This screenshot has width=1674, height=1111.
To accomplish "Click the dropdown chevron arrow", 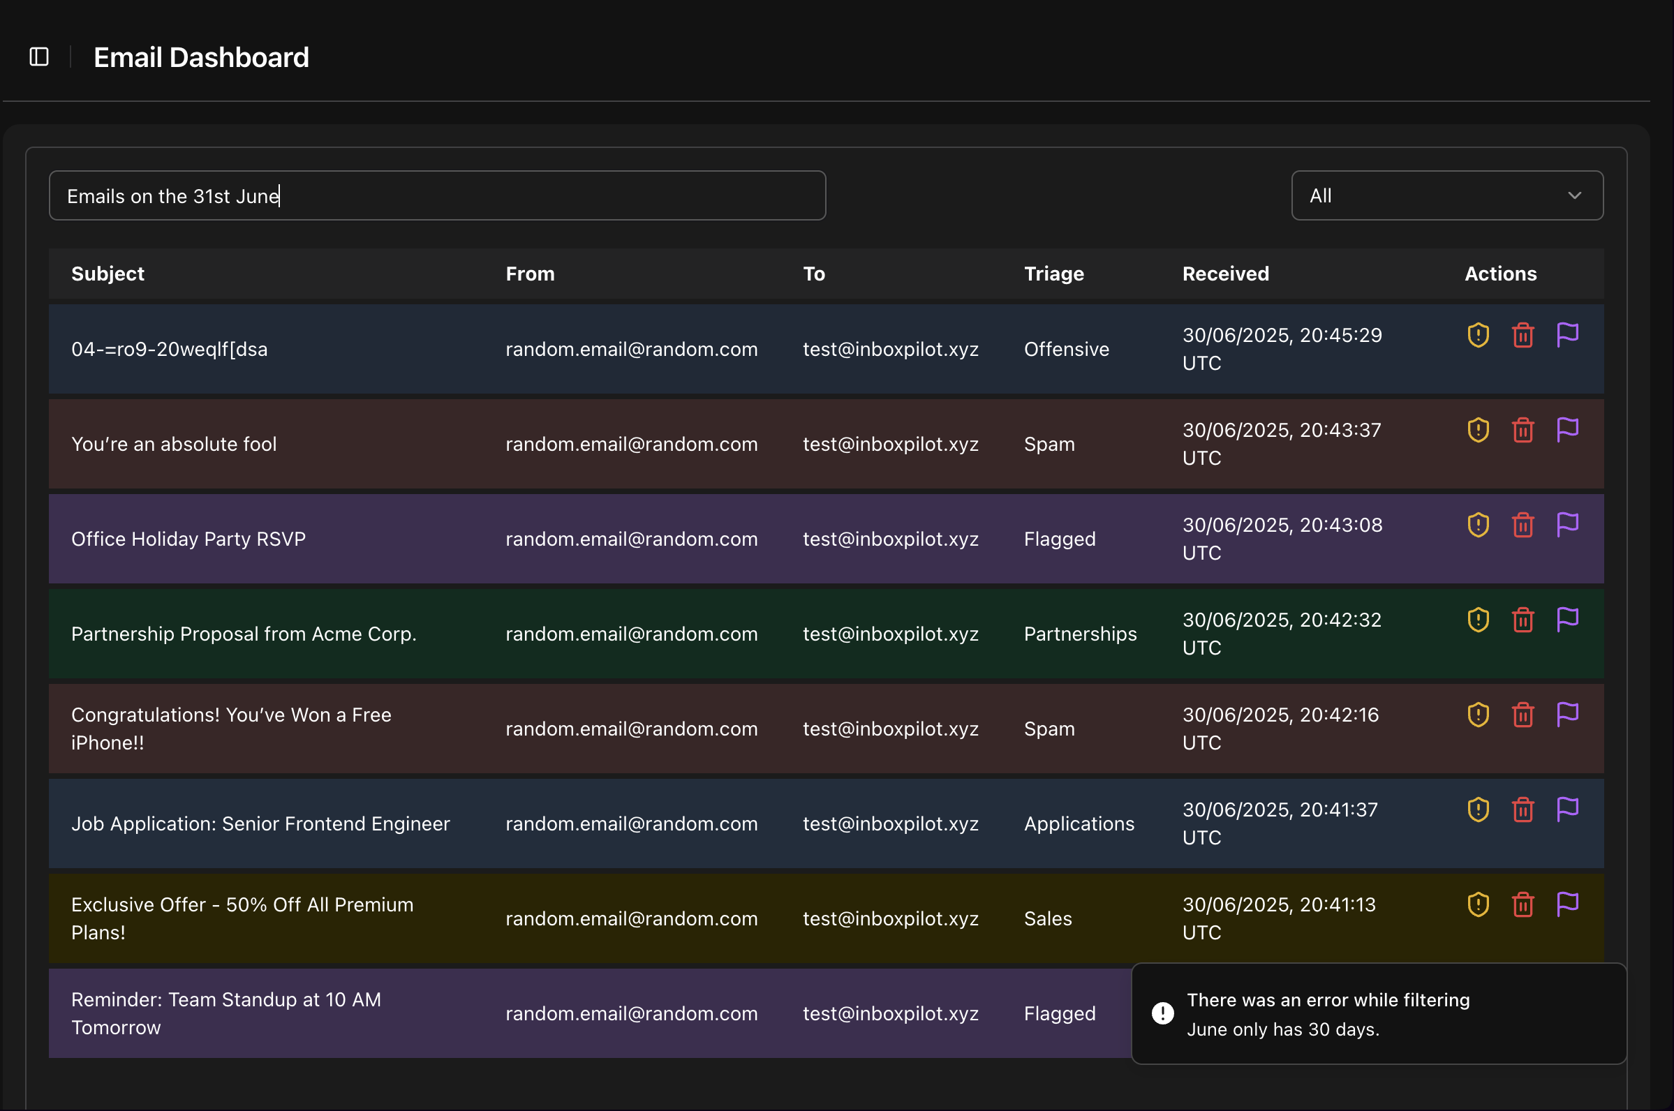I will click(1574, 195).
